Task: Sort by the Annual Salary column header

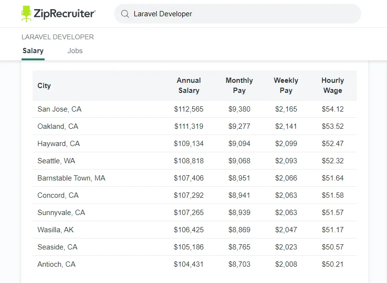Action: click(x=189, y=85)
